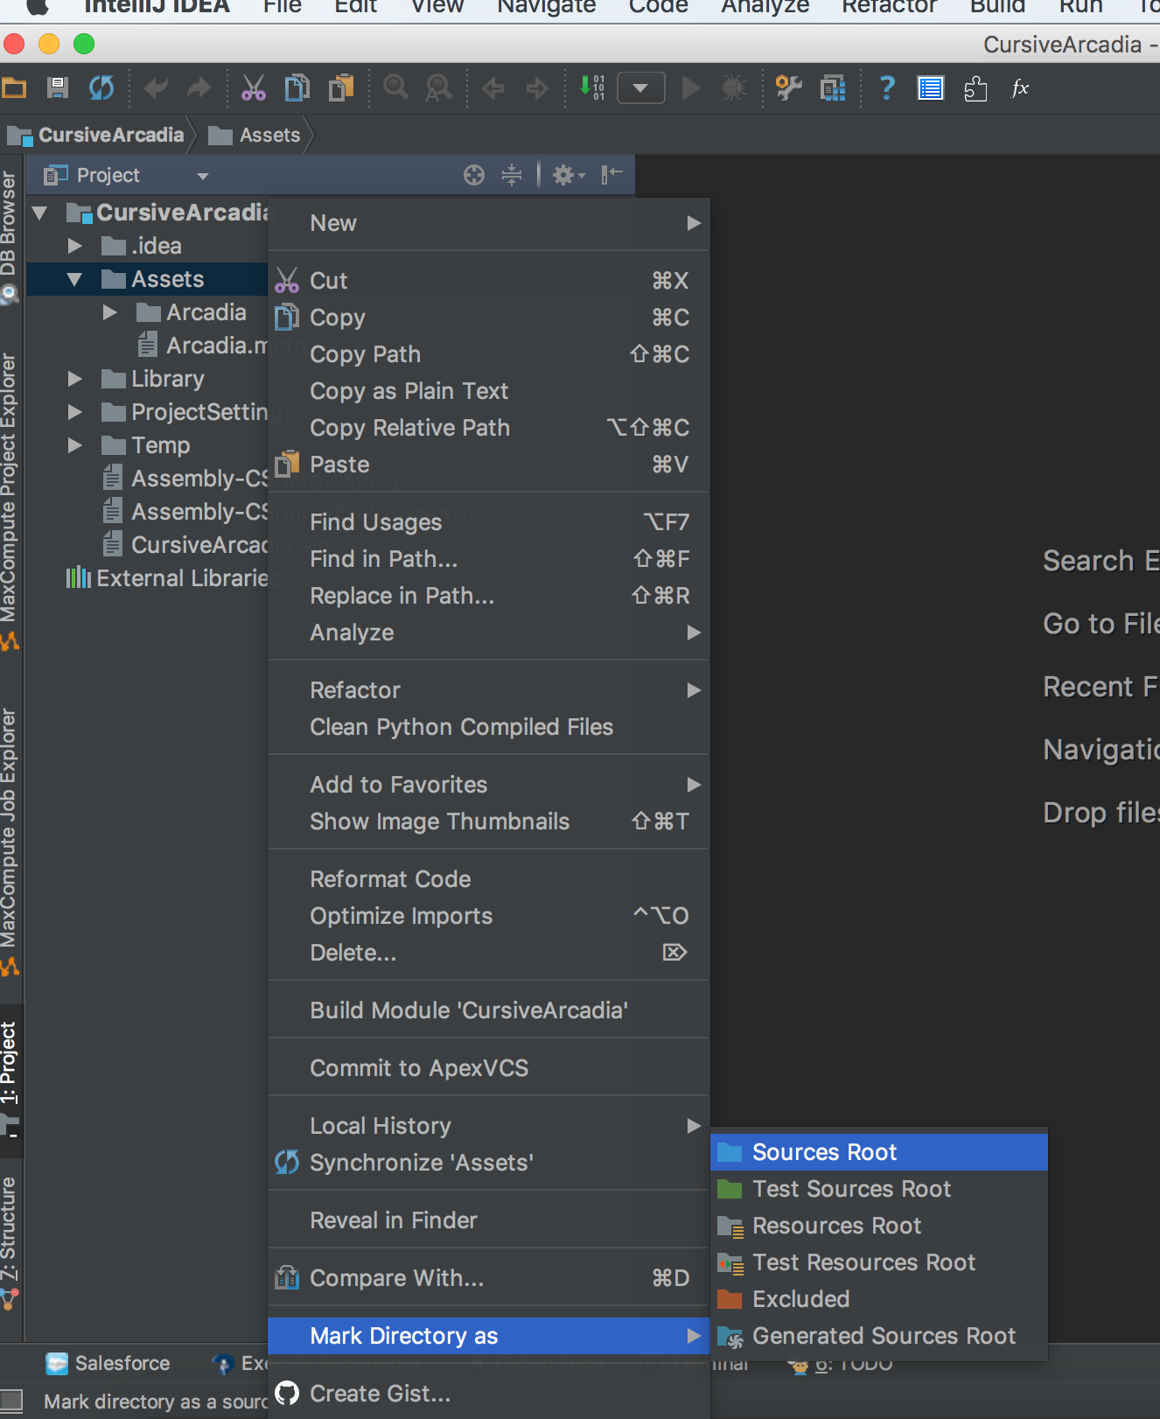Click the Debug bug icon
Image resolution: width=1160 pixels, height=1419 pixels.
734,88
